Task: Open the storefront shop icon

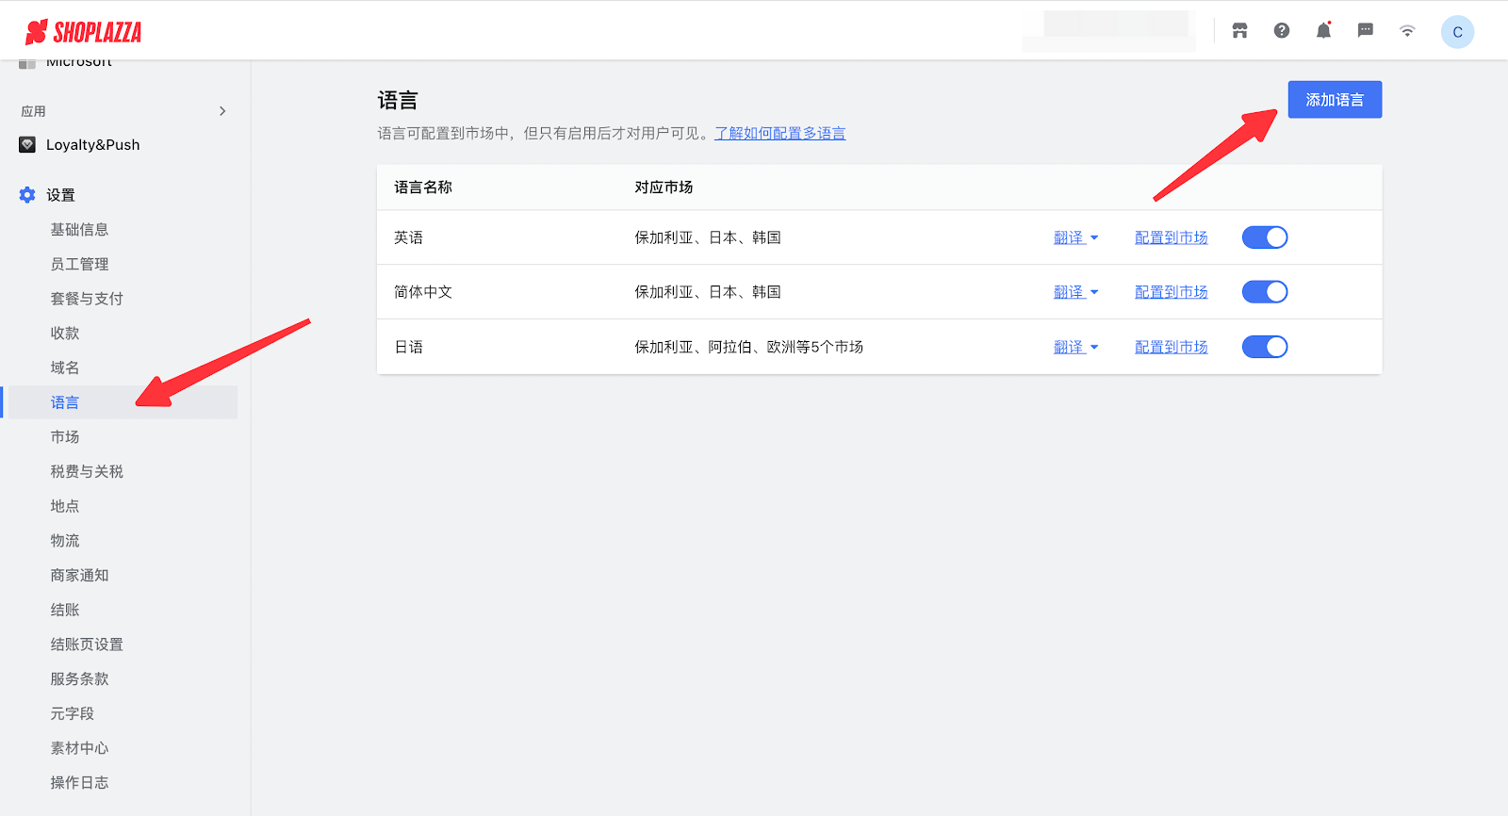Action: pyautogui.click(x=1239, y=31)
